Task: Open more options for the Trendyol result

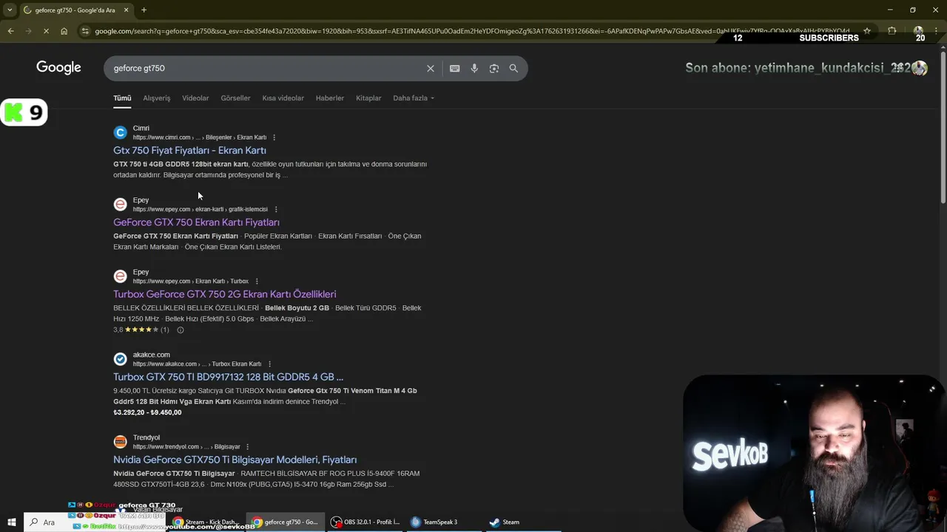Action: click(x=247, y=447)
